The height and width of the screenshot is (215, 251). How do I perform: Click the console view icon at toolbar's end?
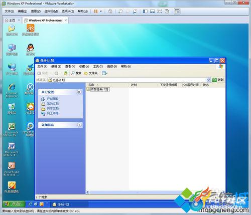(x=177, y=12)
